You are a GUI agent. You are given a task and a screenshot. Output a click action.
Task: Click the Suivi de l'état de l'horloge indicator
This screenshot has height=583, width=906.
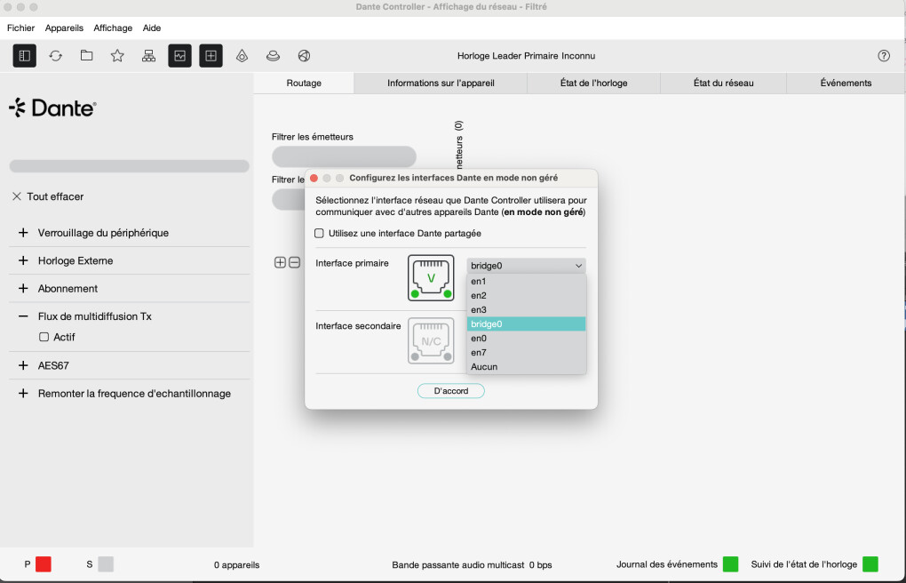870,564
